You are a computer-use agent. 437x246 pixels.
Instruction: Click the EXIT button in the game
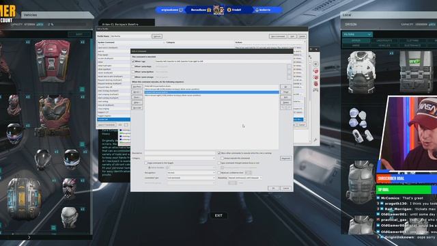pyautogui.click(x=218, y=215)
